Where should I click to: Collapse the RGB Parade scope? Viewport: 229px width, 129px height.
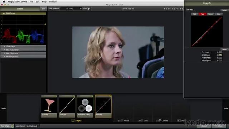point(4,13)
